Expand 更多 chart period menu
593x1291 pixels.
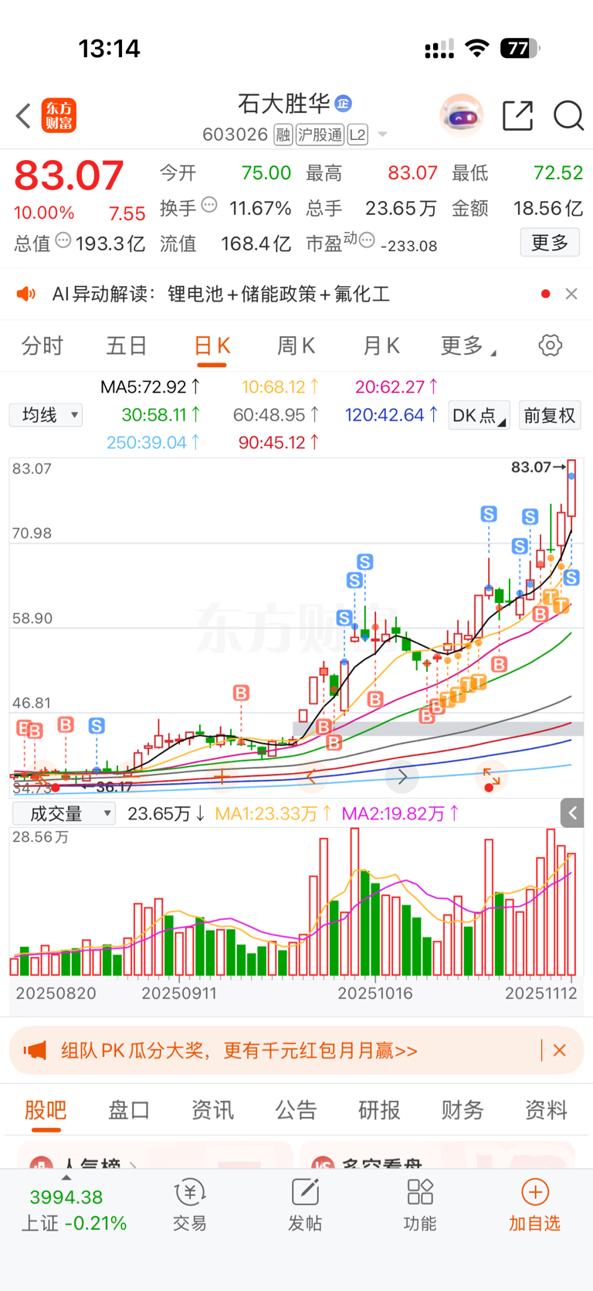point(468,346)
